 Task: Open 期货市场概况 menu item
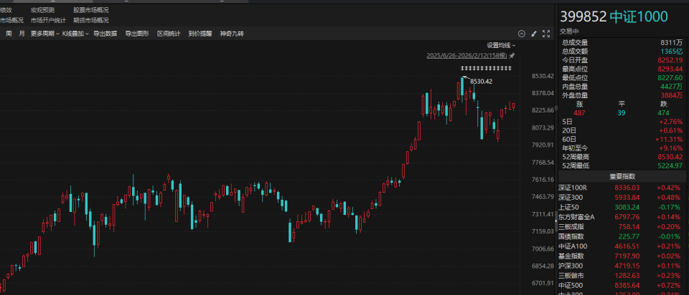tap(91, 20)
